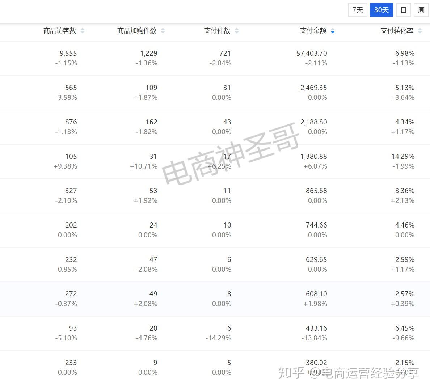430x390 pixels.
Task: Sort by 支付件数 using its sort arrows
Action: coord(237,31)
